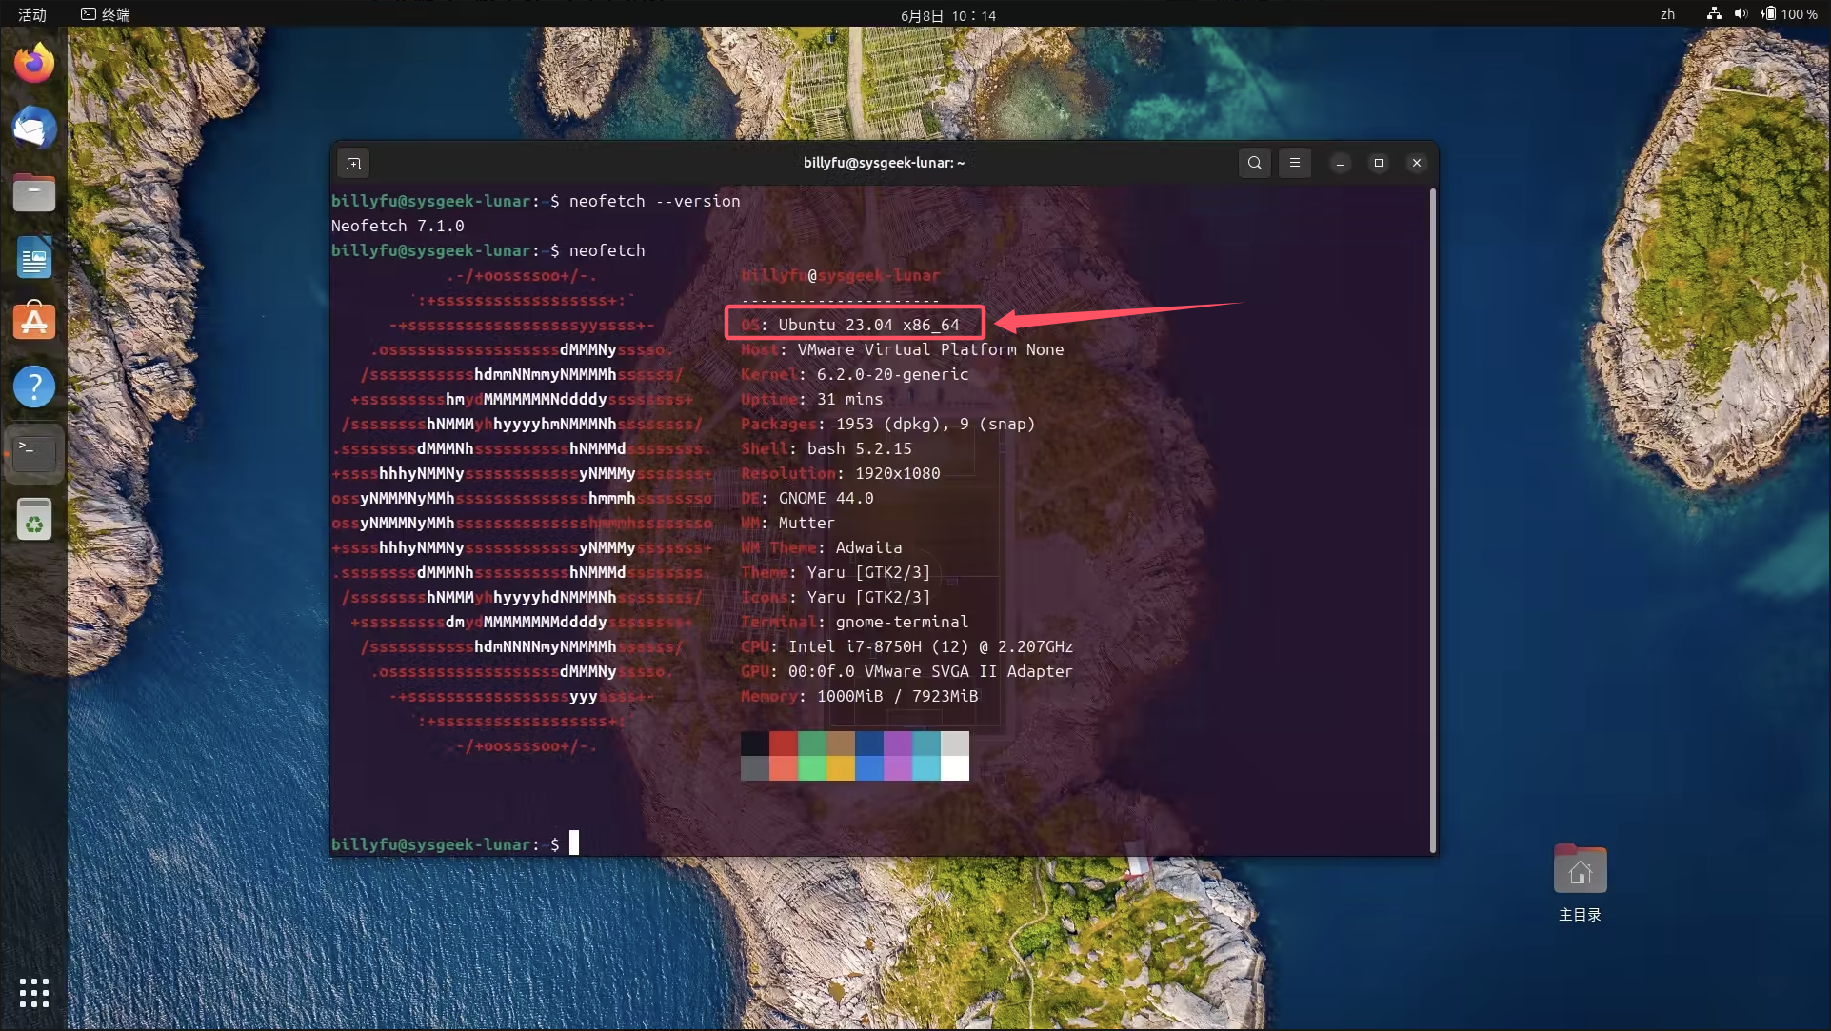Click the volume icon in top bar
The height and width of the screenshot is (1031, 1831).
pos(1741,14)
